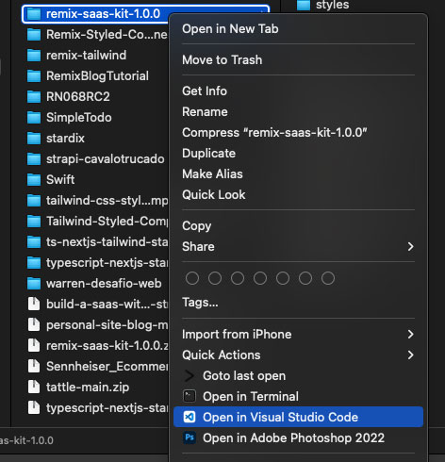Choose Quick Look entry
This screenshot has height=462, width=445.
(298, 195)
